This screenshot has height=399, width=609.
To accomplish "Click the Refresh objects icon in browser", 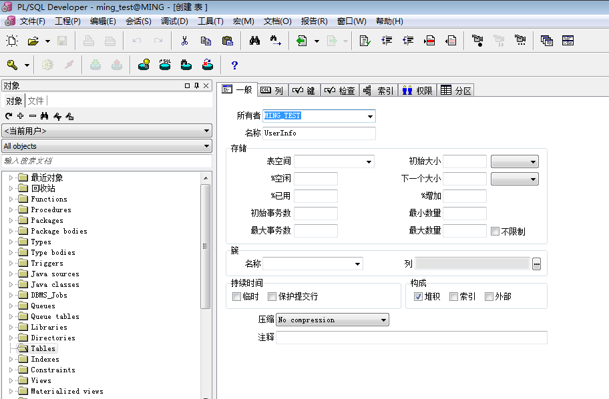I will pyautogui.click(x=9, y=115).
